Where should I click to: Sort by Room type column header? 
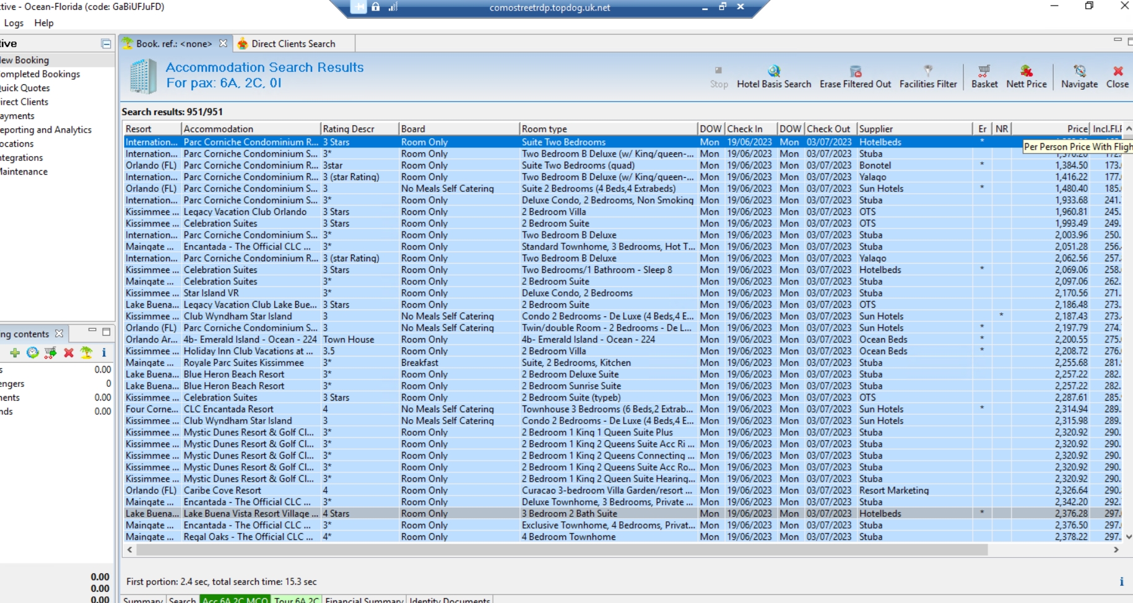pyautogui.click(x=608, y=129)
